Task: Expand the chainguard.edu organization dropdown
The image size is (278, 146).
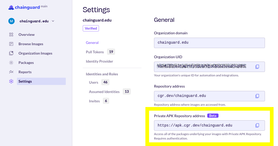Action: pos(53,21)
